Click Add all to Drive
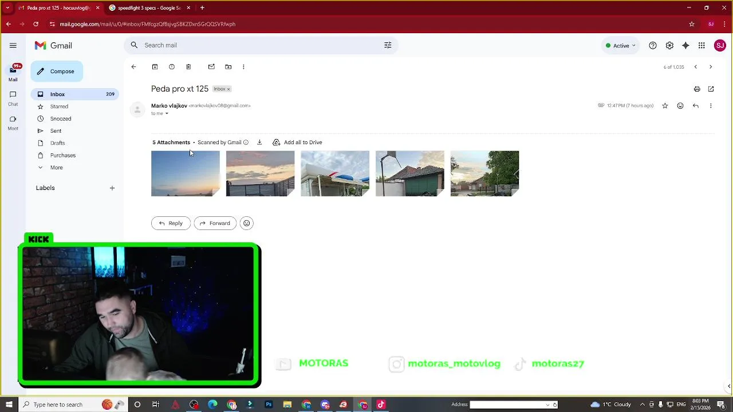The image size is (733, 412). click(297, 142)
